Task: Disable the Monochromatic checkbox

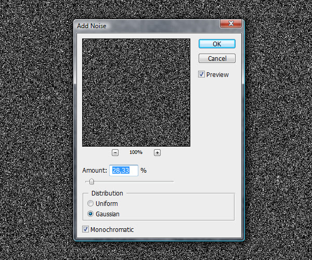Action: [86, 229]
